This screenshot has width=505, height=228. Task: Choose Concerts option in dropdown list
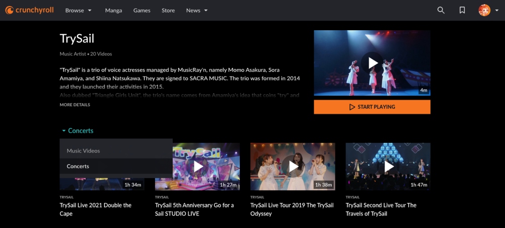pos(116,166)
